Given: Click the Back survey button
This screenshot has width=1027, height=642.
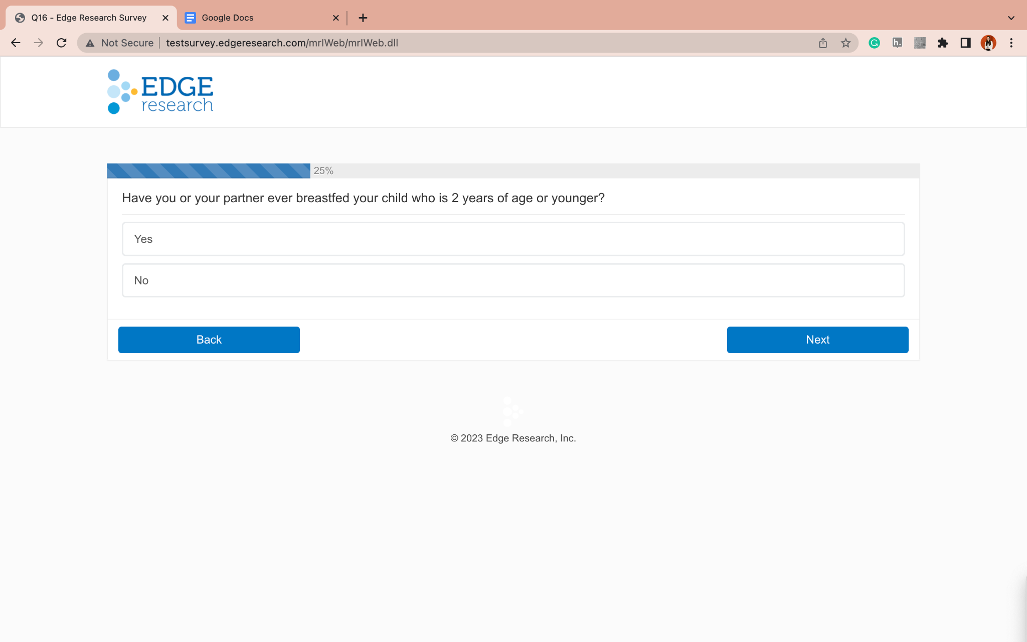Looking at the screenshot, I should pos(209,340).
